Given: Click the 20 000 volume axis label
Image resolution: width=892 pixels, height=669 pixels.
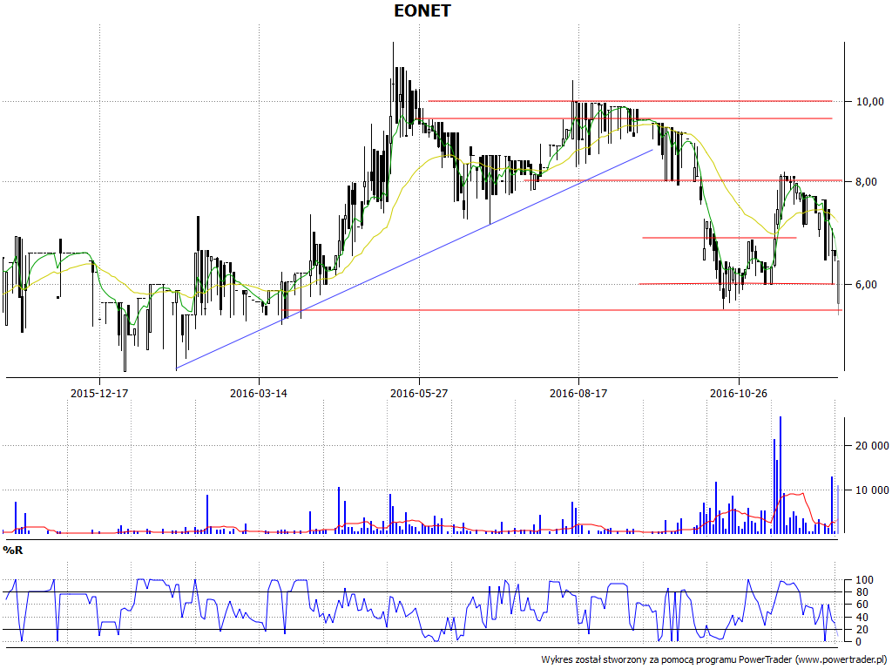Looking at the screenshot, I should (870, 446).
